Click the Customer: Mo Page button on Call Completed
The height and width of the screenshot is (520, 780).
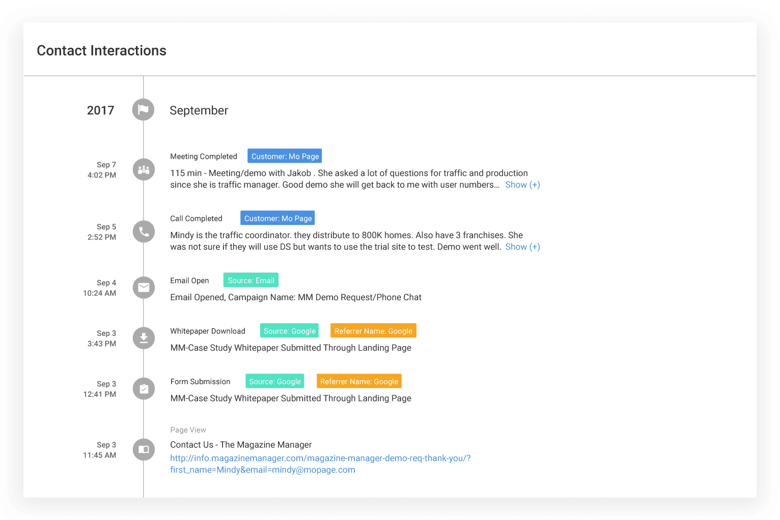(277, 218)
